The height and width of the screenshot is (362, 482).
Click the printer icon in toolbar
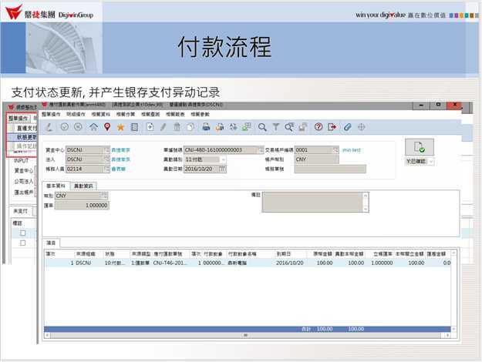coord(206,126)
